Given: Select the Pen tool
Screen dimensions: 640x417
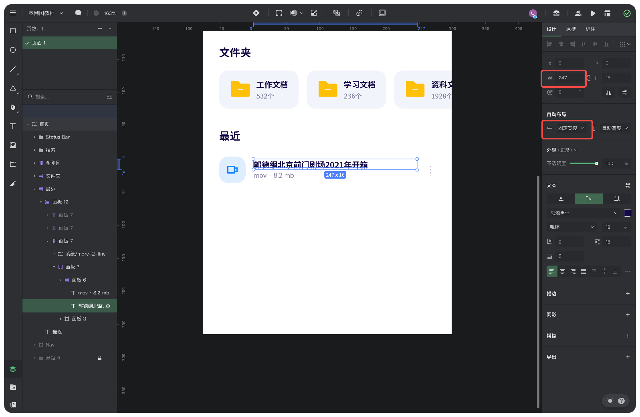Looking at the screenshot, I should (13, 107).
